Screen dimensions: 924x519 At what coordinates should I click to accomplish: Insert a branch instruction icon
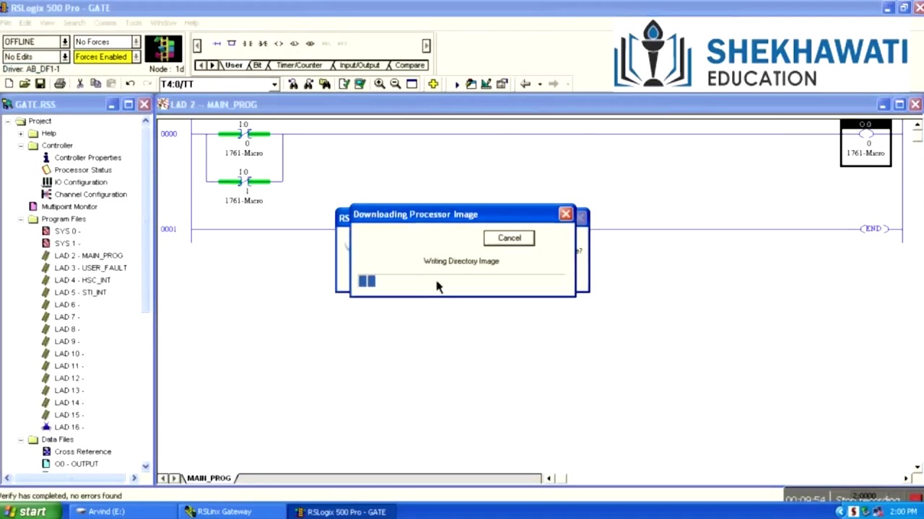pos(232,44)
